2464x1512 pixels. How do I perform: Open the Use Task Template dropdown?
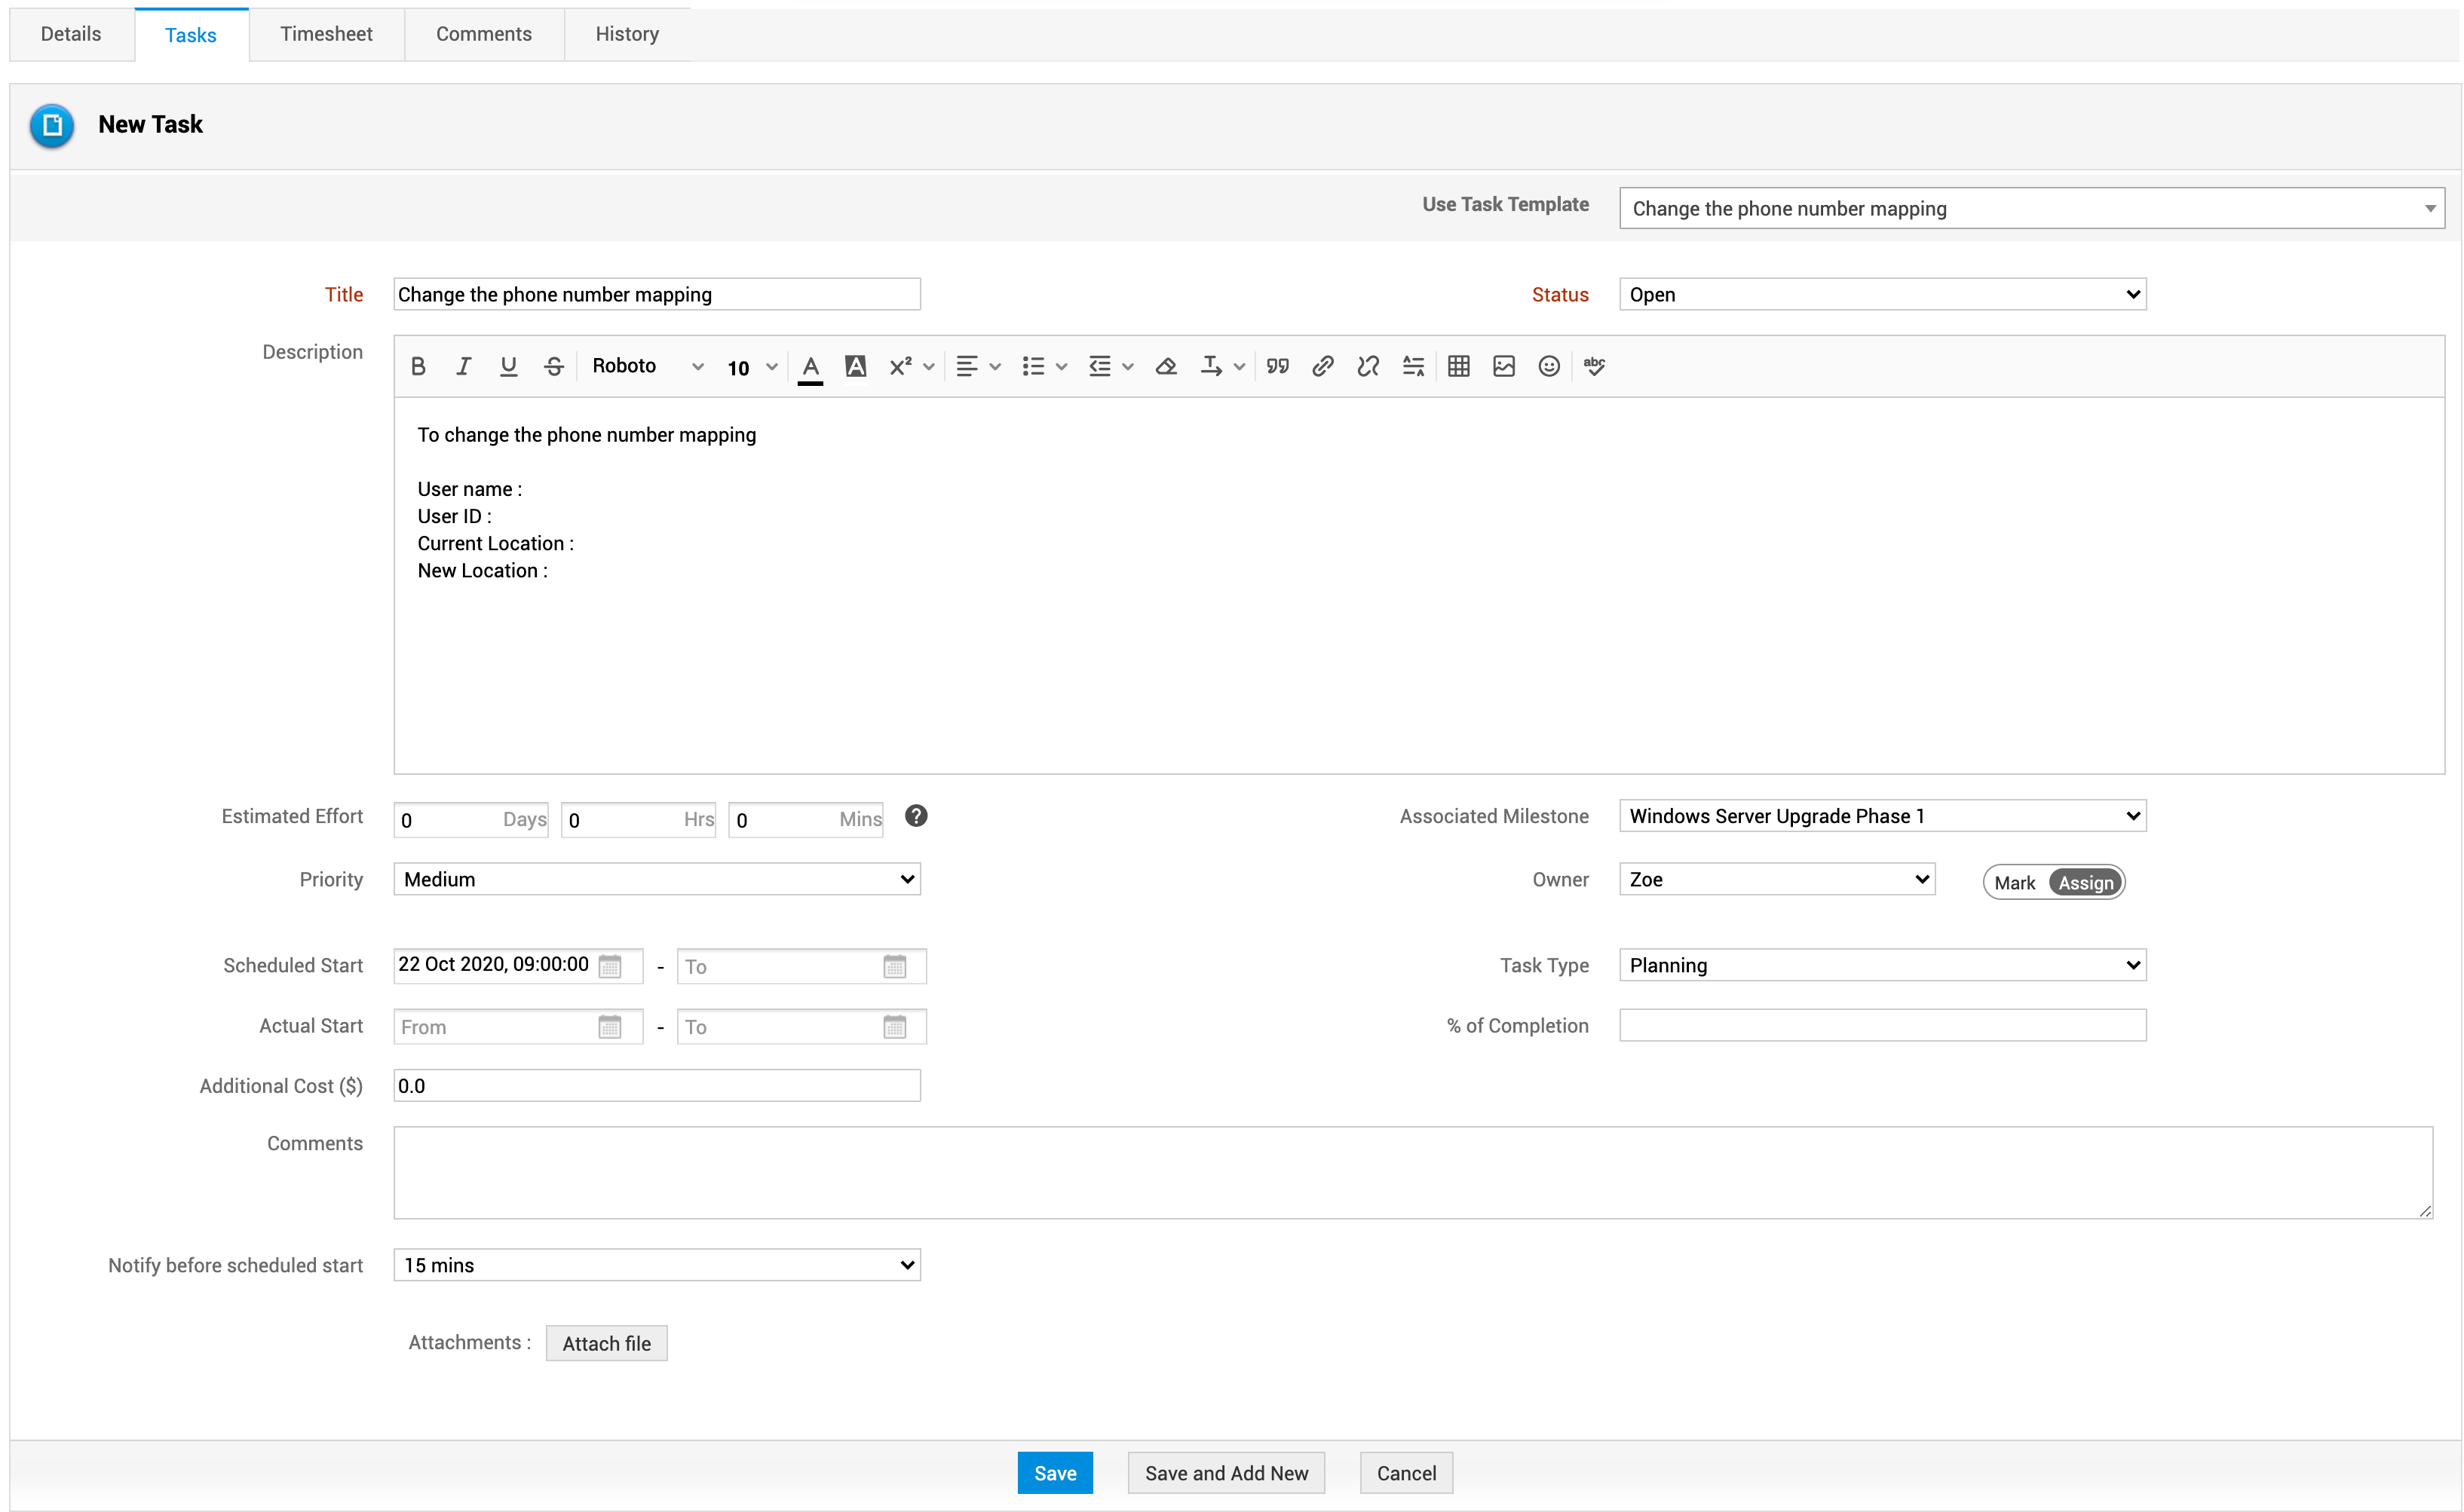point(2031,209)
